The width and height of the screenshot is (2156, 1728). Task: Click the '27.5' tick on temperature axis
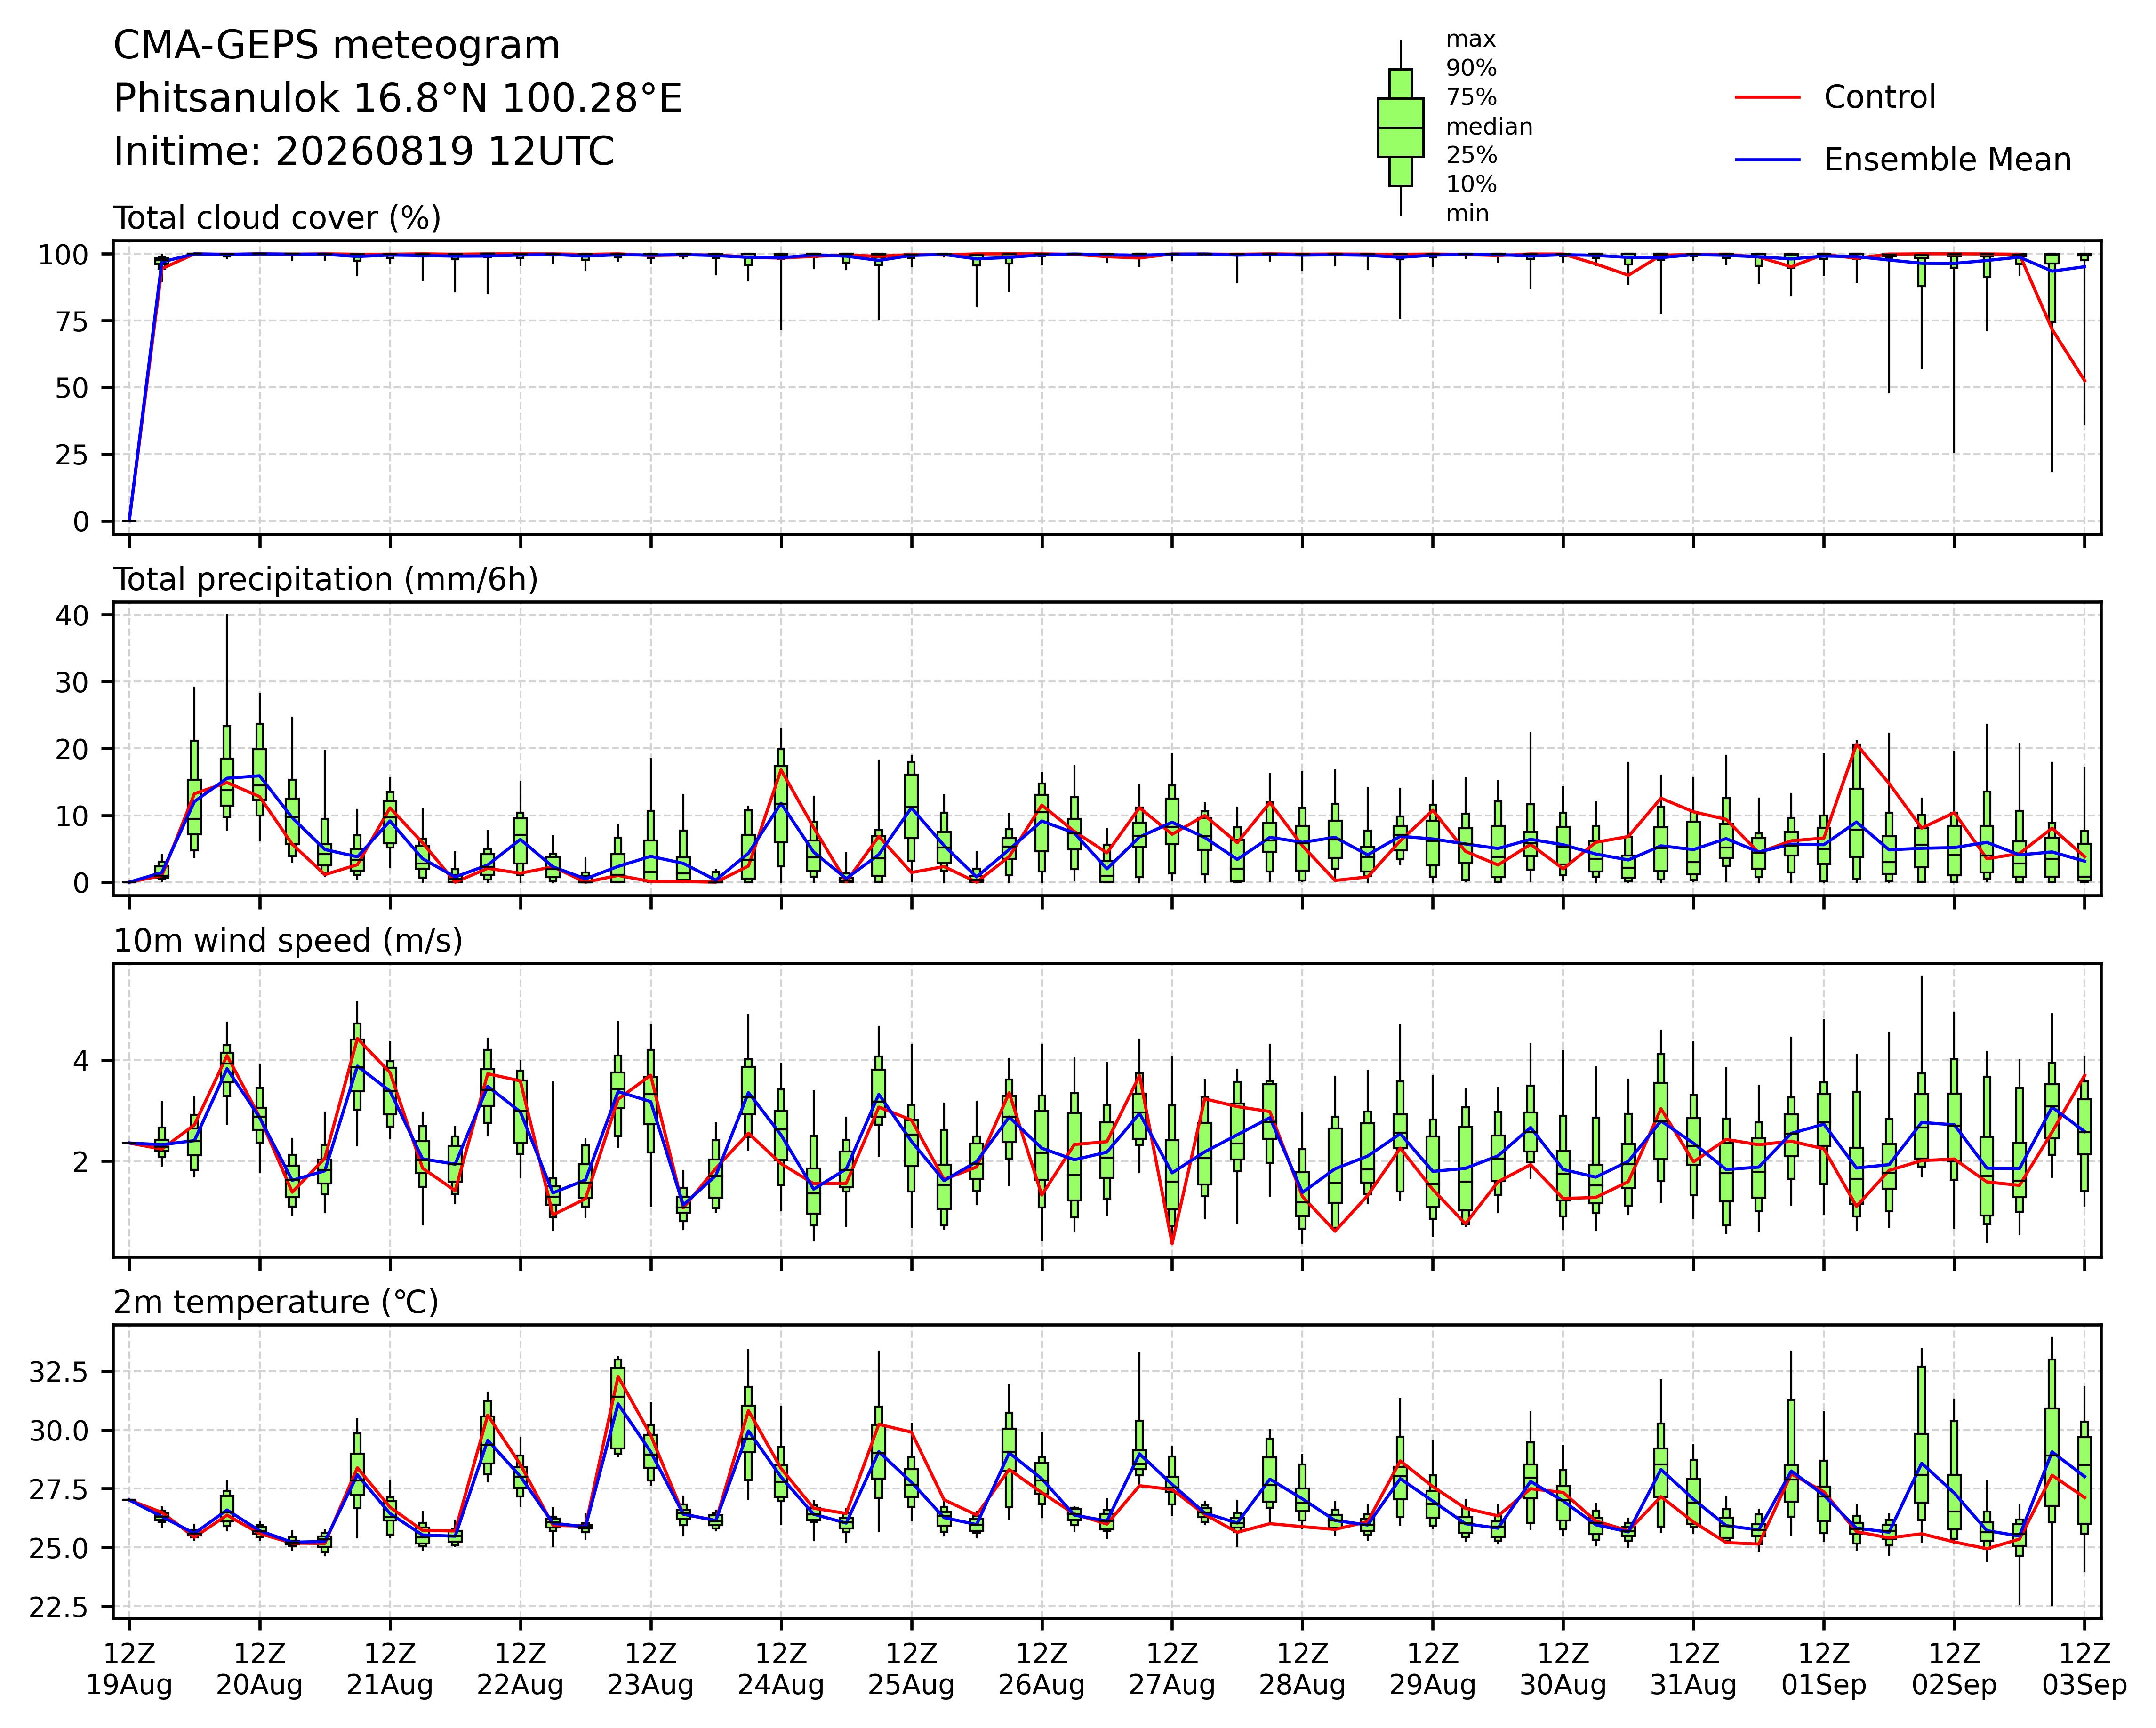60,1490
